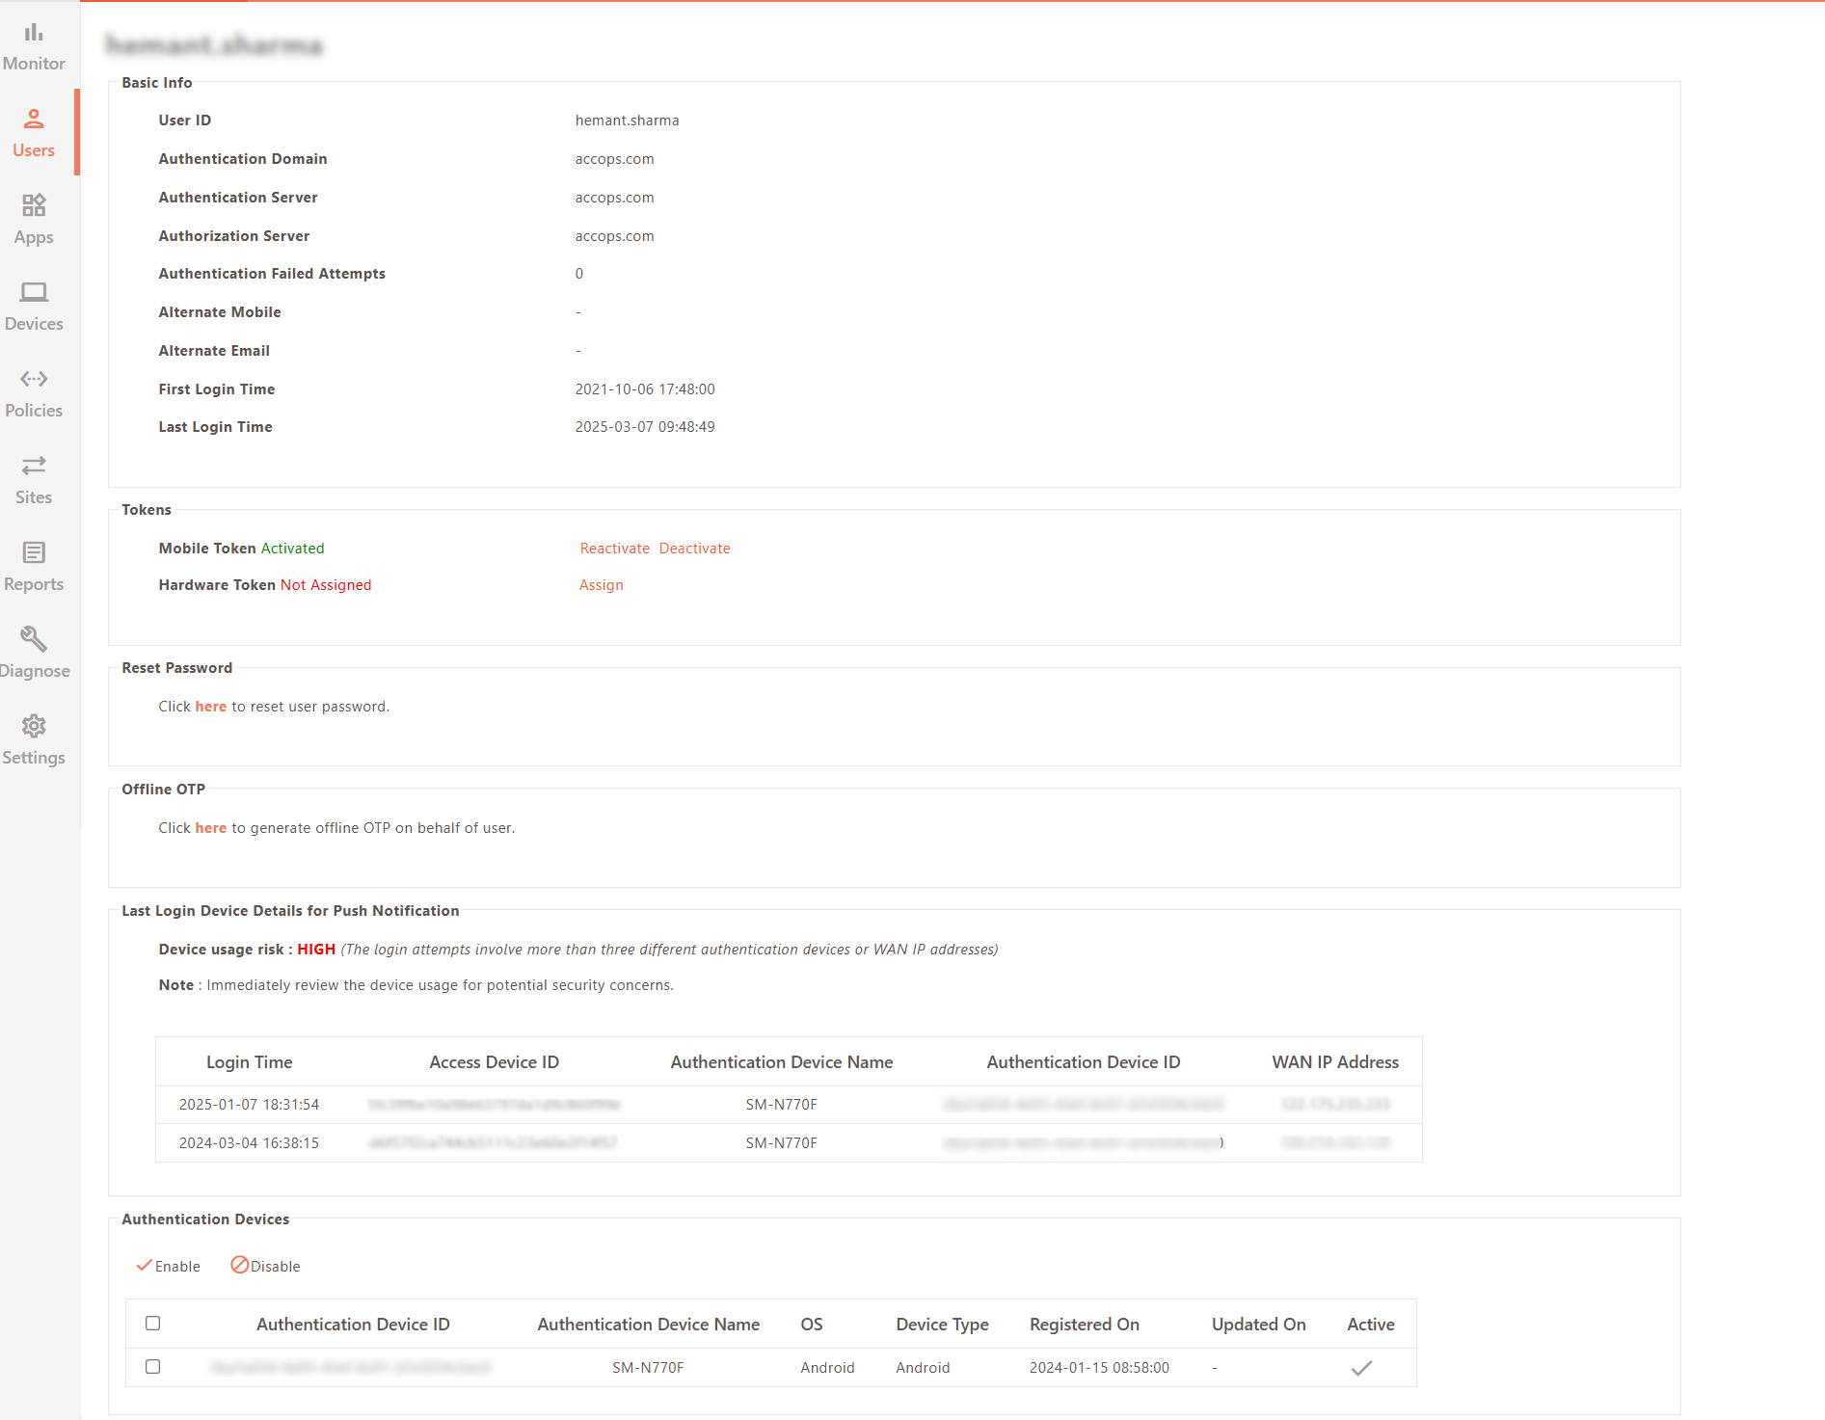1825x1420 pixels.
Task: Open the Monitor bar chart icon
Action: (x=34, y=33)
